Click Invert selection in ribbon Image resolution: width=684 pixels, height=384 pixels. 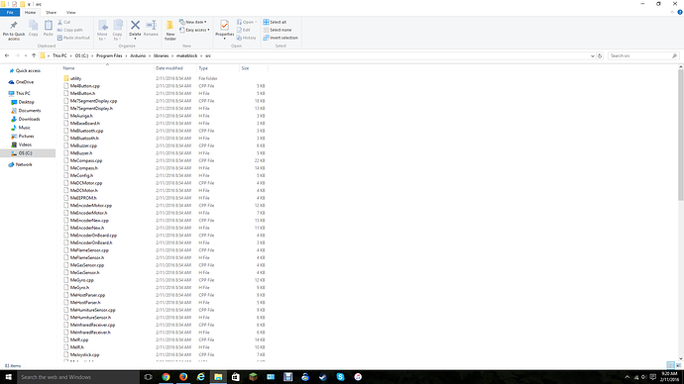point(281,38)
